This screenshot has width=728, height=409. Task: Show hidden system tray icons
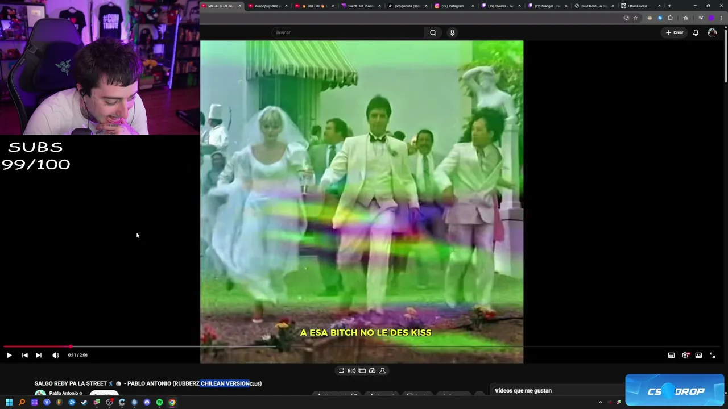click(600, 402)
